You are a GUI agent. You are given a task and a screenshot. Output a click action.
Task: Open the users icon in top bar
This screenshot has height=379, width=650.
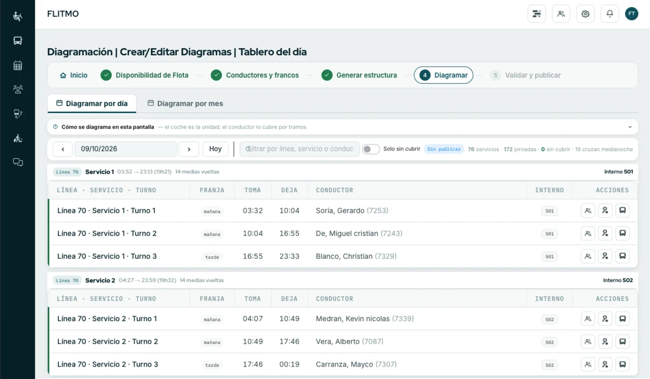pyautogui.click(x=561, y=14)
